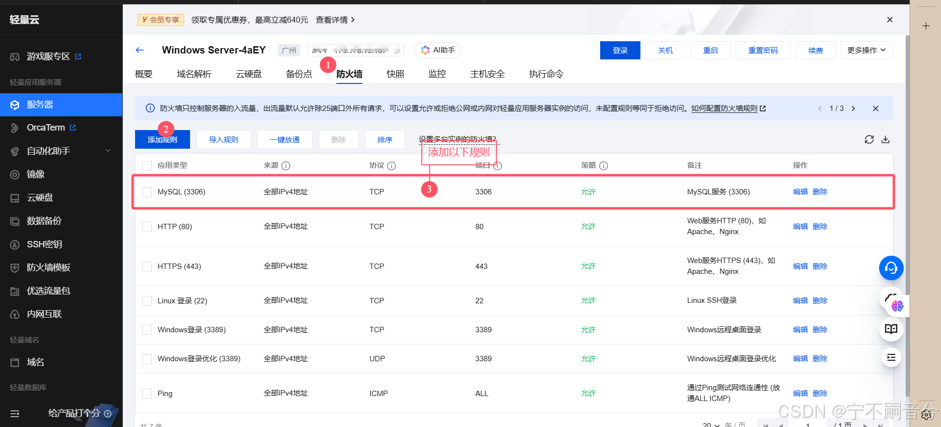Click the headset customer service button
The width and height of the screenshot is (941, 427).
coord(891,268)
